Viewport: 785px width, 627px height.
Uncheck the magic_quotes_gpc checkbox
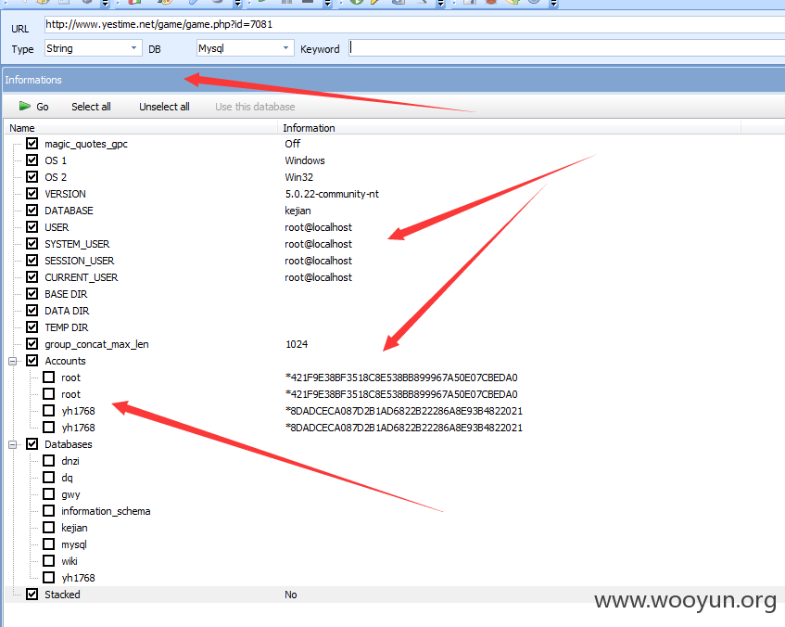(32, 144)
